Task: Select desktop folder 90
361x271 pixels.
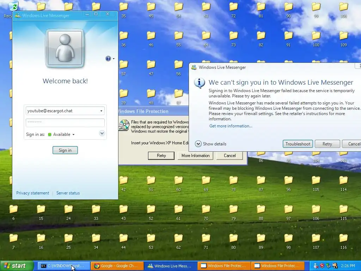Action: point(288,10)
